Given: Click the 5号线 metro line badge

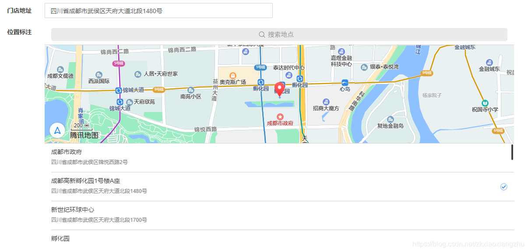Looking at the screenshot, I should [119, 63].
